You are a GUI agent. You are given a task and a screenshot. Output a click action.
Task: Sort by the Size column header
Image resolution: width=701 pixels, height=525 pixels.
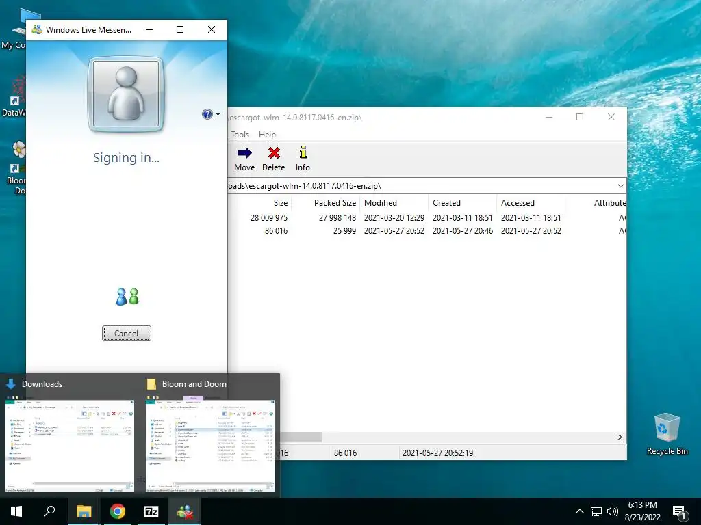(281, 202)
